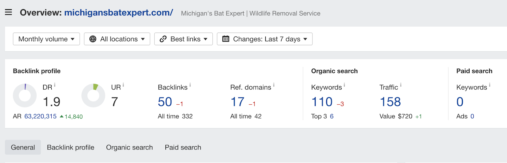This screenshot has height=163, width=507.
Task: Switch to the Organic search tab
Action: [x=129, y=147]
